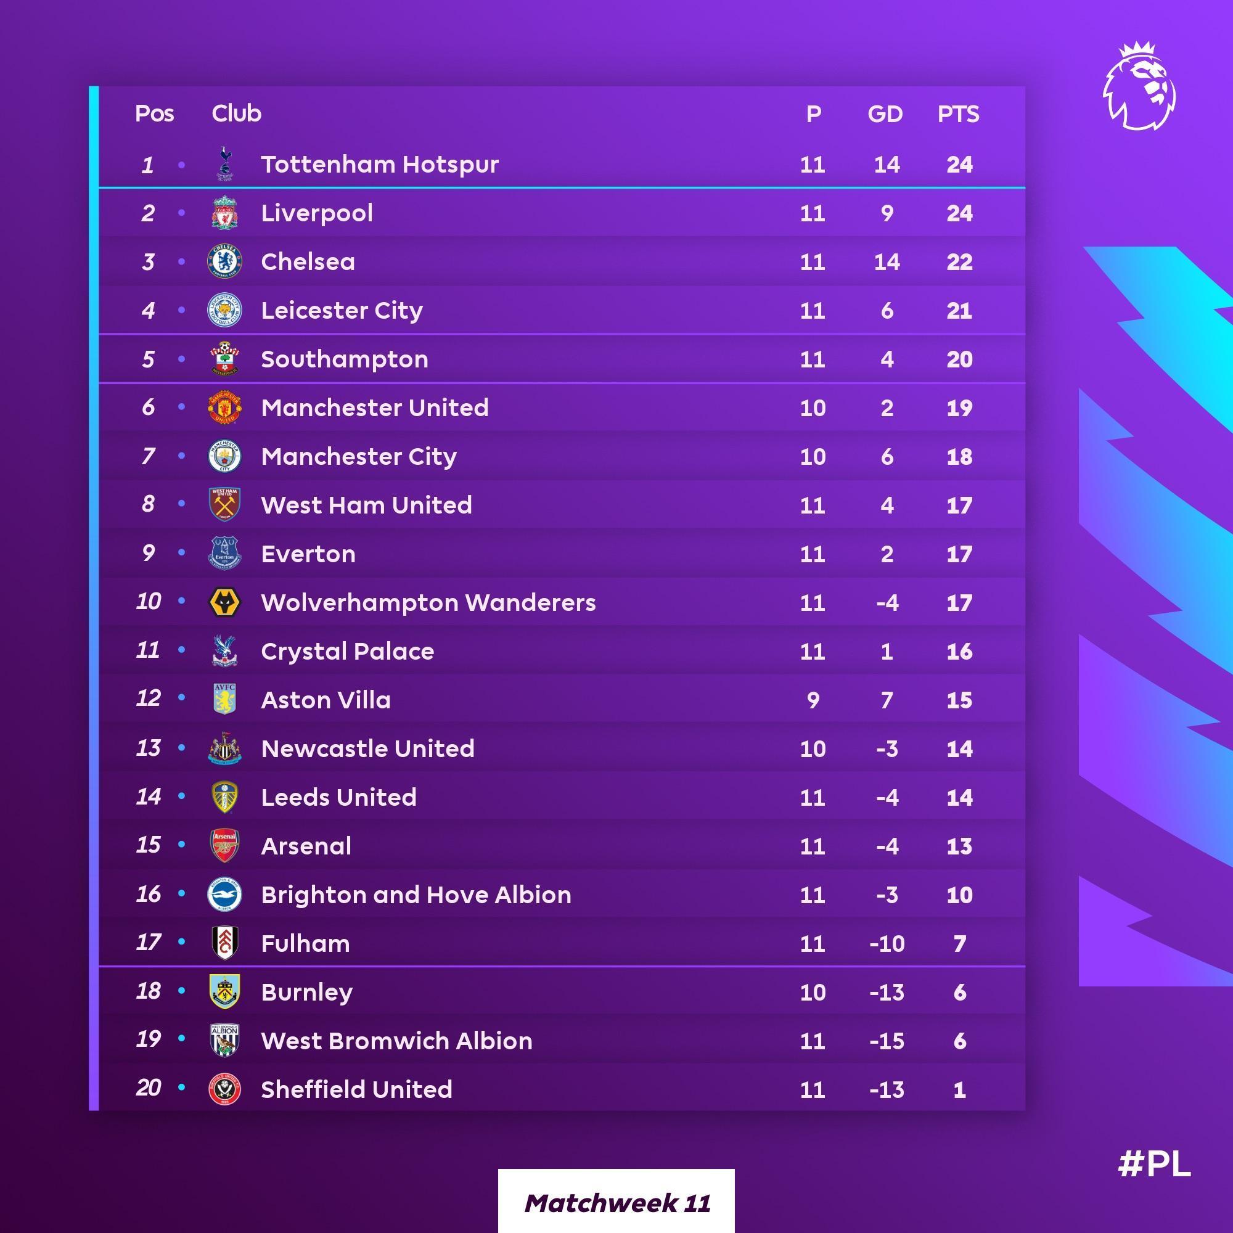1233x1233 pixels.
Task: Select the Manchester United badge
Action: [224, 408]
